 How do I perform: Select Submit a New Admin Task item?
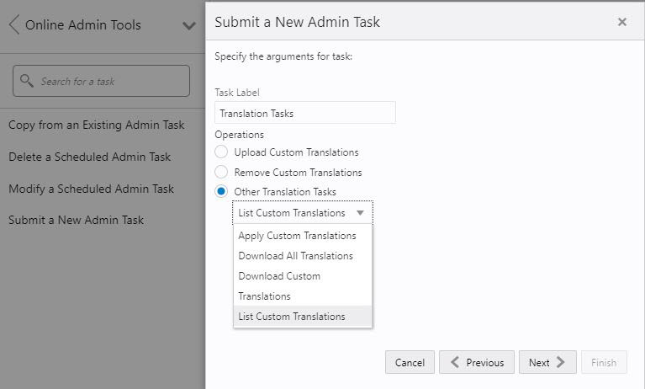click(x=76, y=220)
